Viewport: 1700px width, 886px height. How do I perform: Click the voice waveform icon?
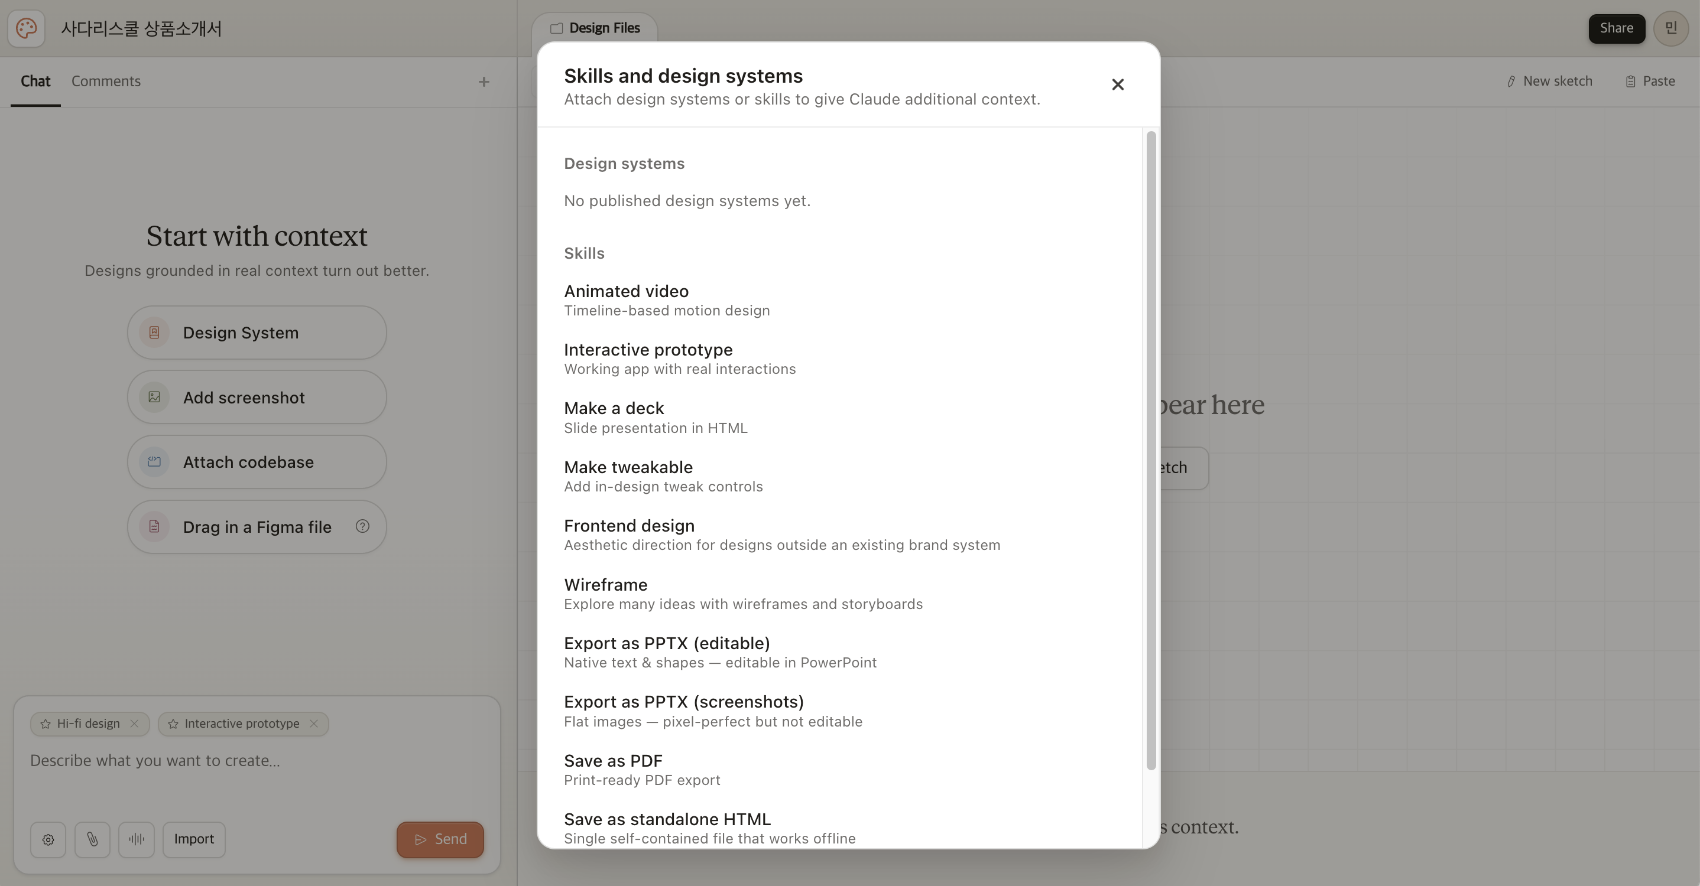pyautogui.click(x=137, y=839)
